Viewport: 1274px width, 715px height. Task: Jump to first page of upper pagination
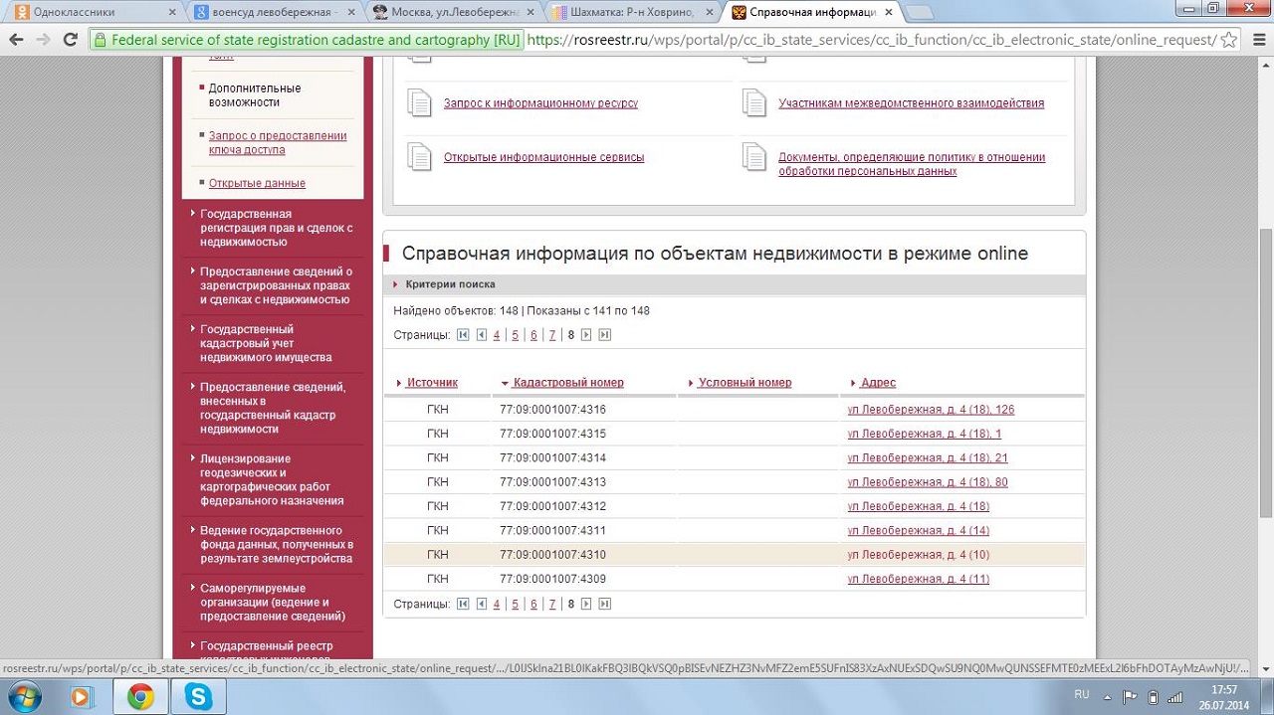(x=463, y=335)
